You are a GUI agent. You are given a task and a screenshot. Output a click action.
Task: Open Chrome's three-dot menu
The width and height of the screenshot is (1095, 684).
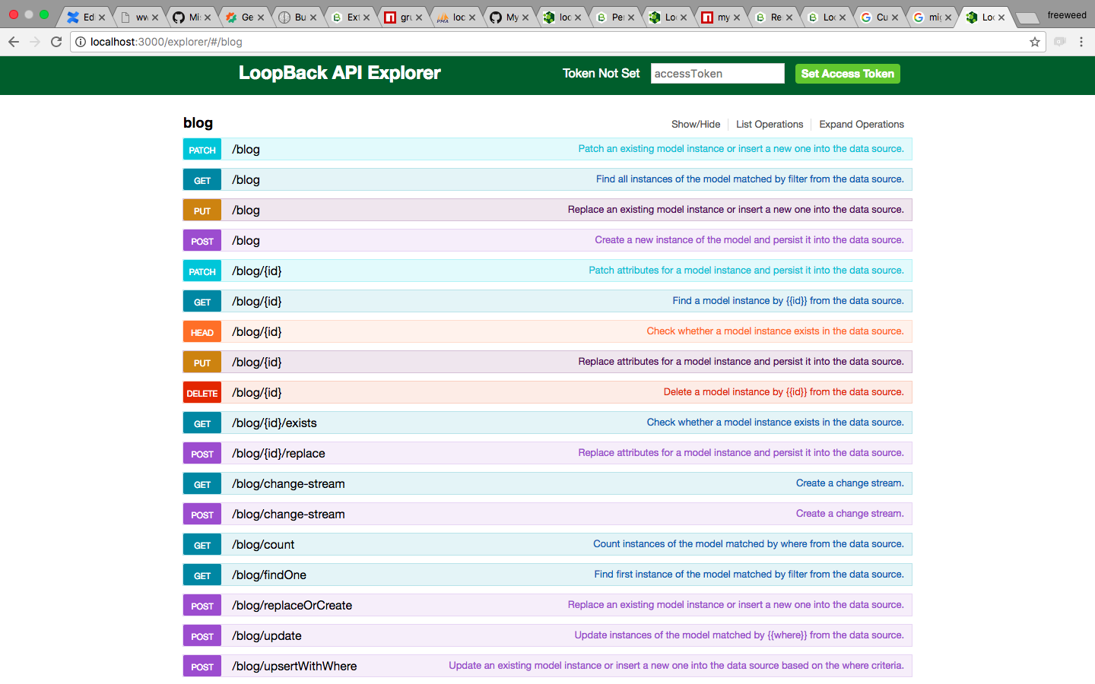tap(1081, 42)
